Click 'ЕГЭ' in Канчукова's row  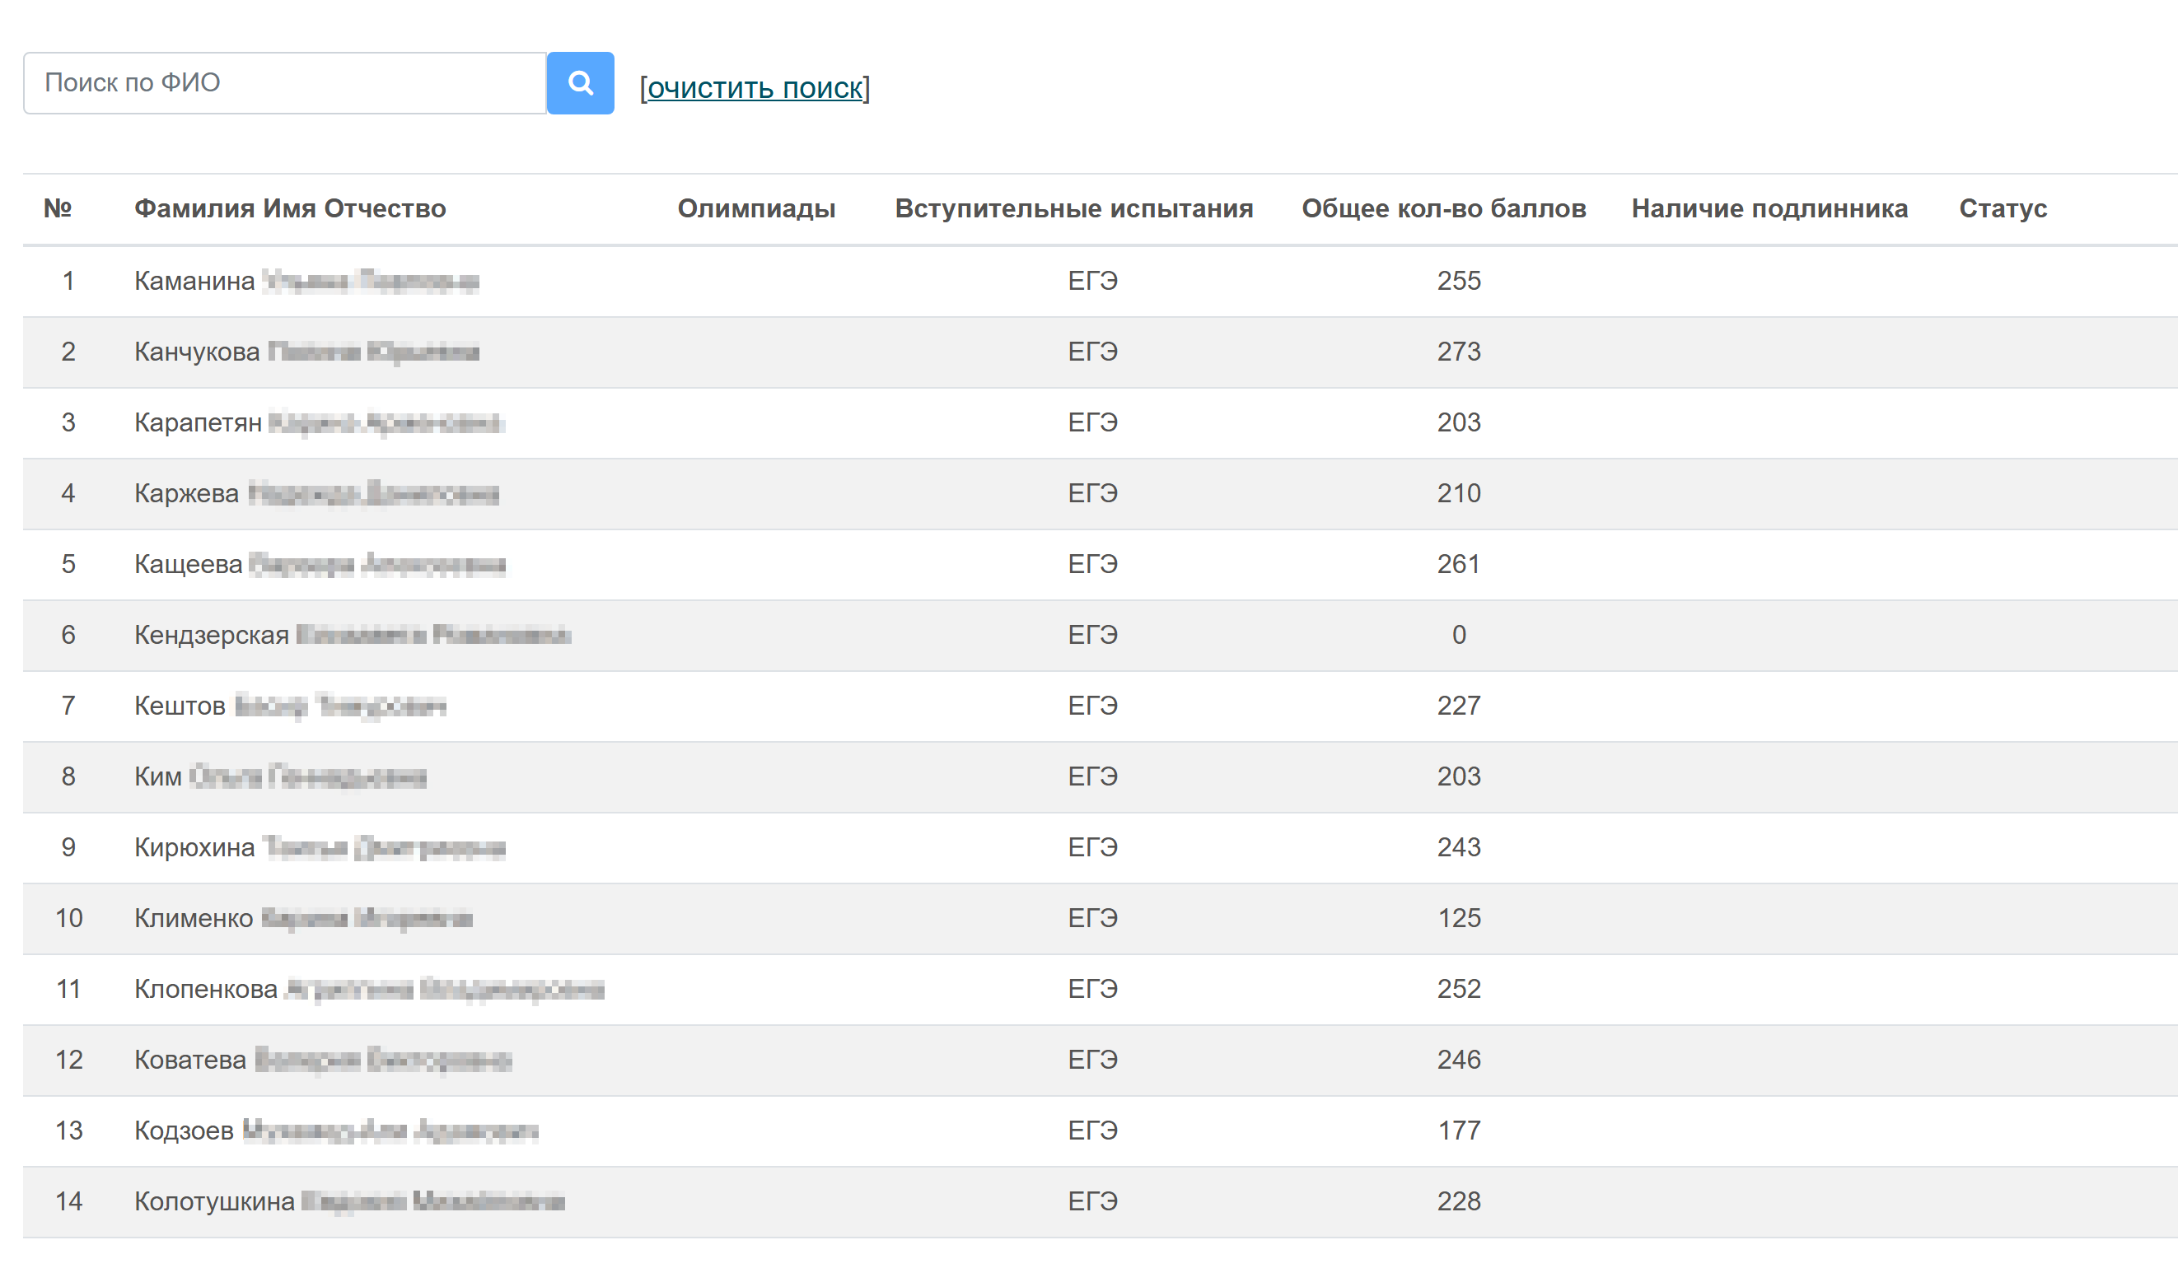coord(1092,352)
